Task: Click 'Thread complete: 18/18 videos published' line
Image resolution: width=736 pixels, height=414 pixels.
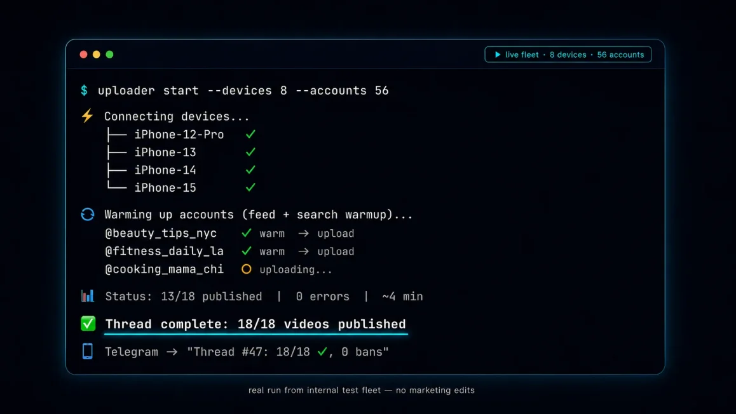Action: 256,324
